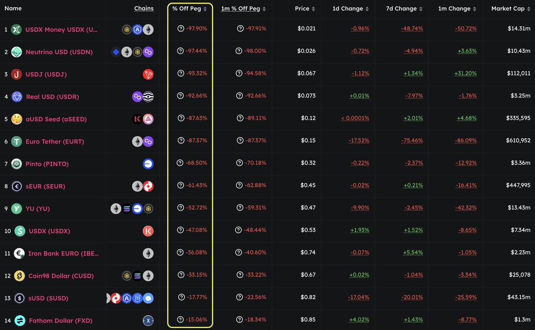535x330 pixels.
Task: Open the Real USD (USDR) link
Action: 53,97
